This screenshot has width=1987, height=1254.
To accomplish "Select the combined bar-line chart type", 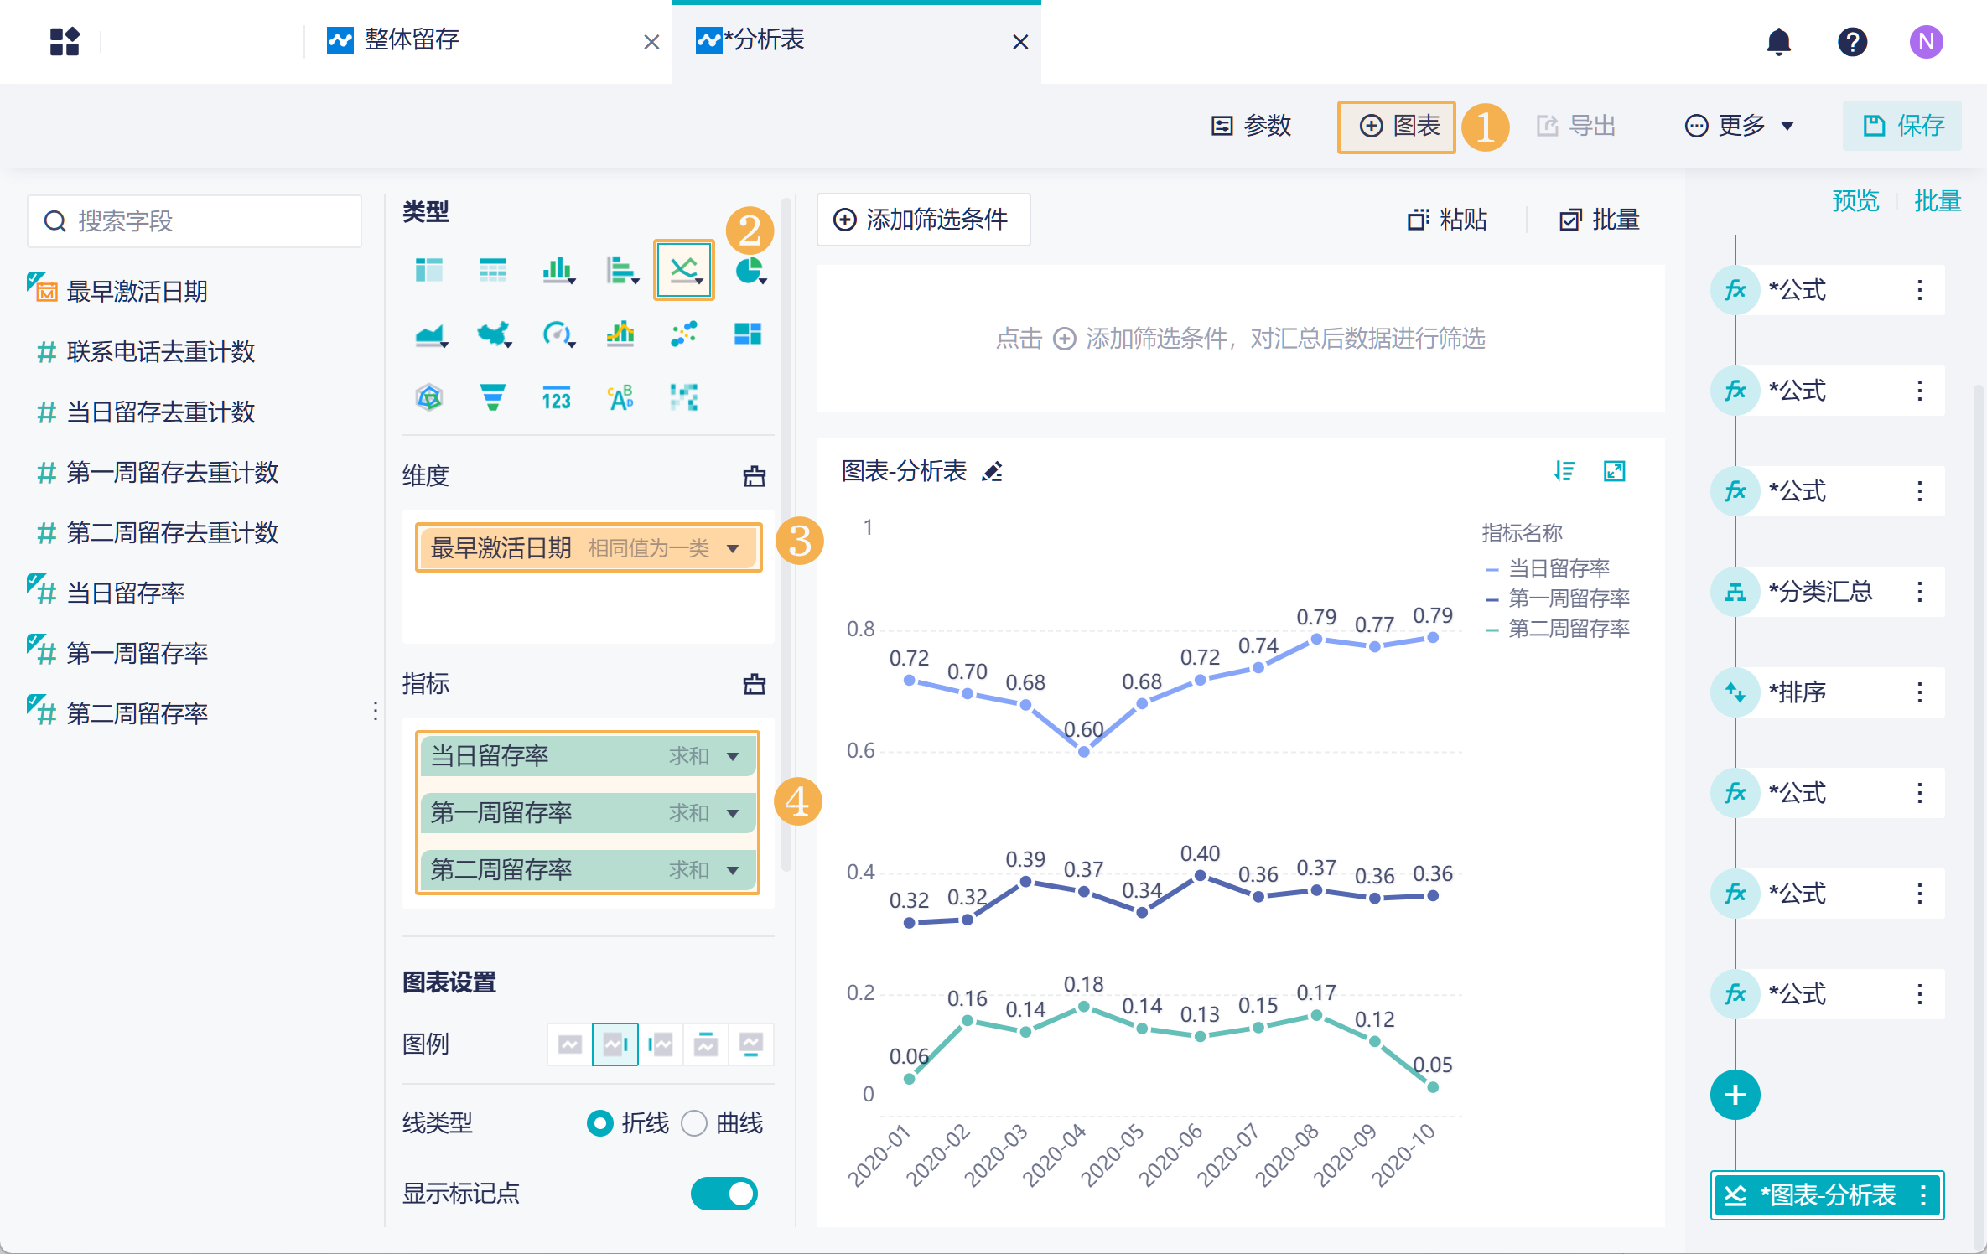I will pyautogui.click(x=620, y=334).
